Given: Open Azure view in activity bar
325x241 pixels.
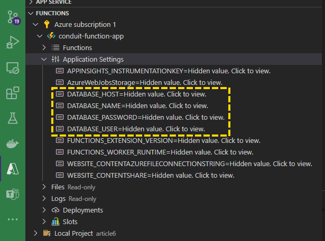Looking at the screenshot, I should pyautogui.click(x=13, y=169).
